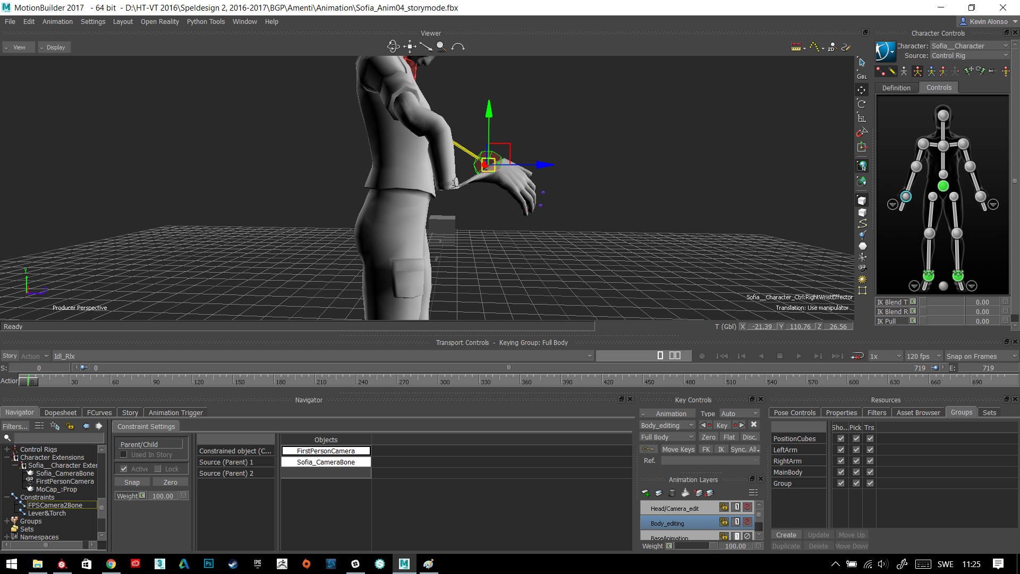This screenshot has width=1020, height=574.
Task: Click the add animation layer icon
Action: pyautogui.click(x=646, y=493)
